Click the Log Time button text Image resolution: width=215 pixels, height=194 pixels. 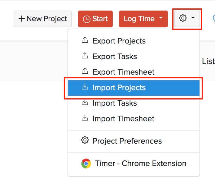coord(138,19)
